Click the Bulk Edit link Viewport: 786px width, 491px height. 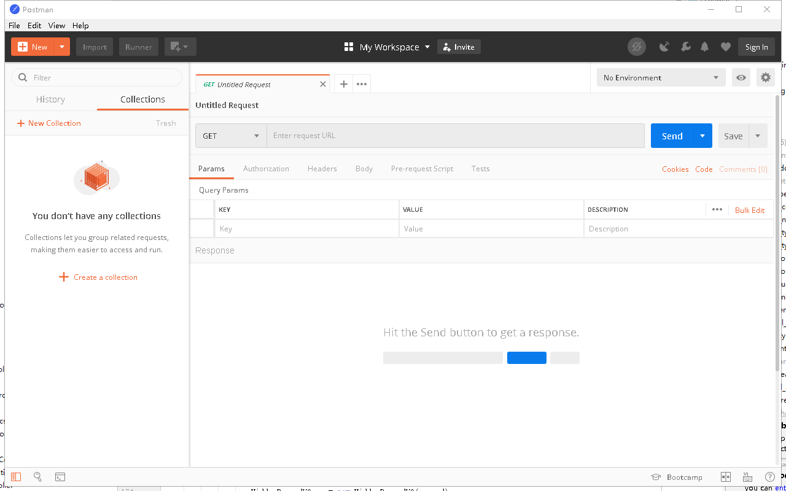(750, 210)
